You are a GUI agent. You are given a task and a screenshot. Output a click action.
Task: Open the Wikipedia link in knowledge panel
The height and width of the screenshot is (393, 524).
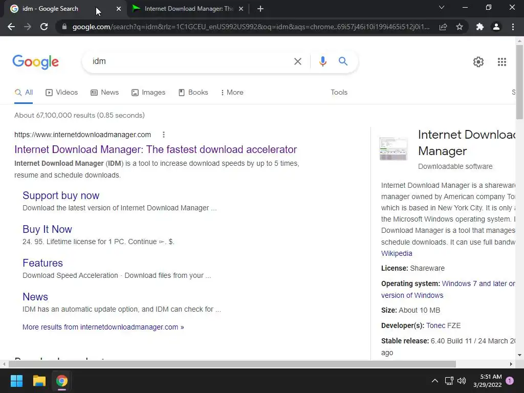[x=397, y=253]
